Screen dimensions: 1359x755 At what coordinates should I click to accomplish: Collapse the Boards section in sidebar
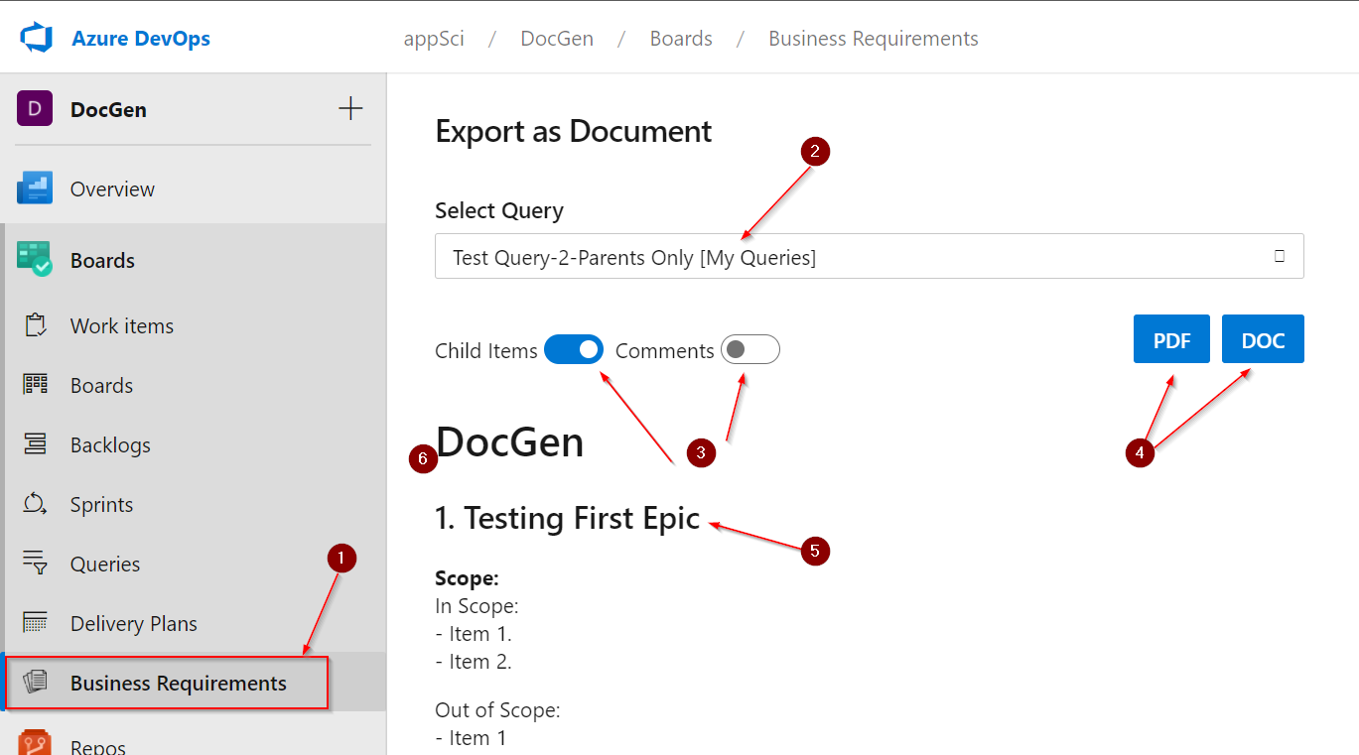point(104,259)
